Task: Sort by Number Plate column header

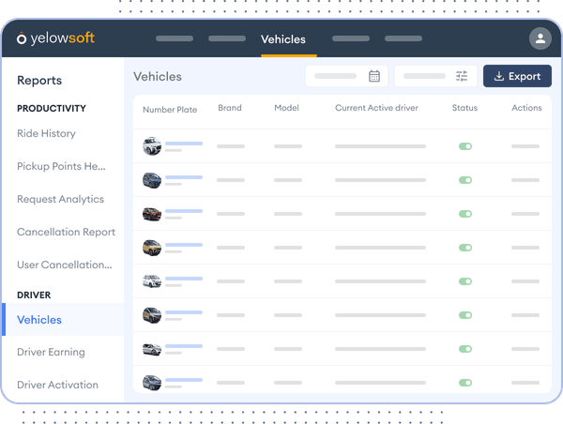Action: [x=170, y=109]
